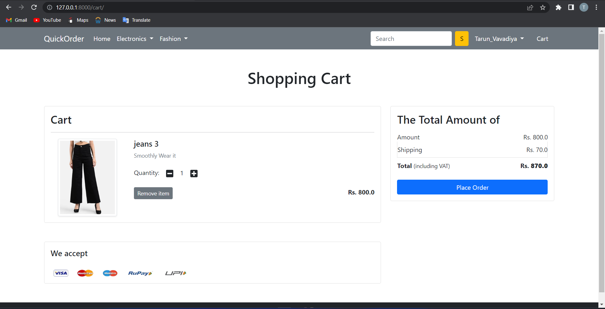Expand the Fashion category menu
Image resolution: width=605 pixels, height=309 pixels.
173,39
